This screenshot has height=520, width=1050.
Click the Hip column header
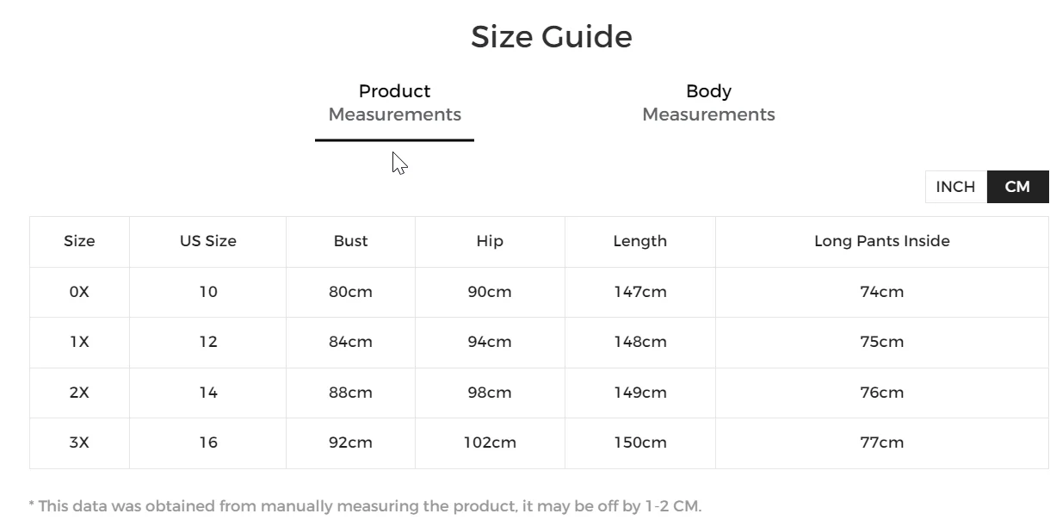[x=490, y=242]
